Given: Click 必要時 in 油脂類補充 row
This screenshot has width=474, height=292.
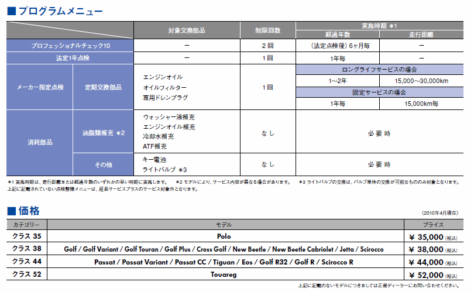Looking at the screenshot, I should coord(379,133).
